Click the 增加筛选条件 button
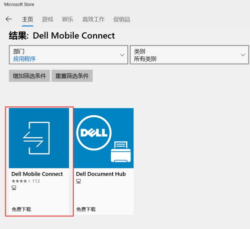The image size is (250, 229). pos(30,76)
